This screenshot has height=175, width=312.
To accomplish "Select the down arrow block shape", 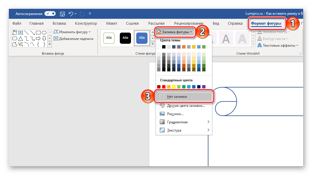I will click(x=44, y=38).
